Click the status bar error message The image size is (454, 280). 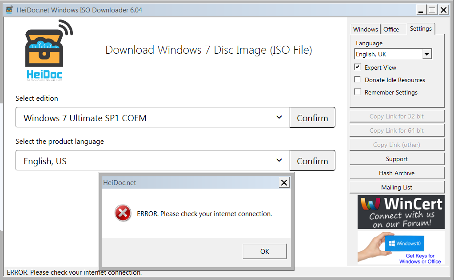tap(75, 272)
